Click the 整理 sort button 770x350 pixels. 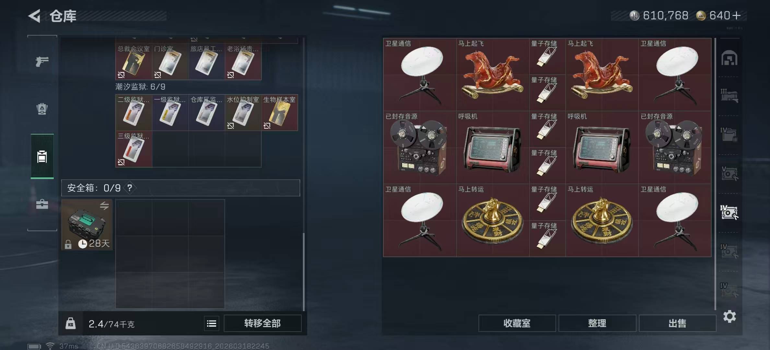pyautogui.click(x=597, y=323)
